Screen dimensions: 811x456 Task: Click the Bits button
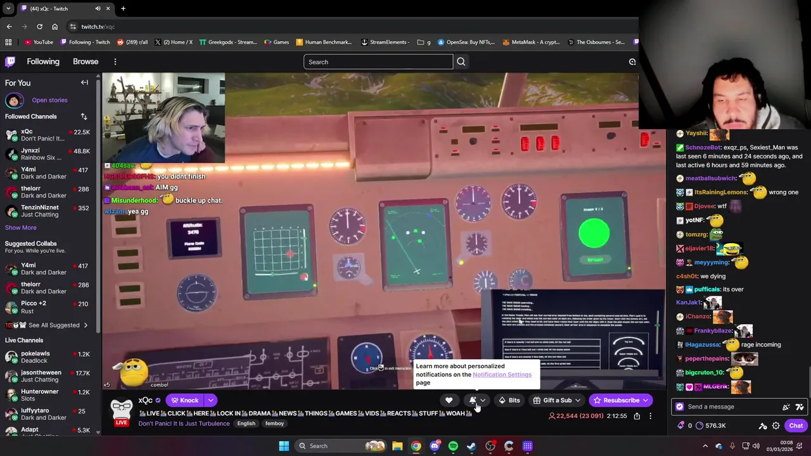509,400
